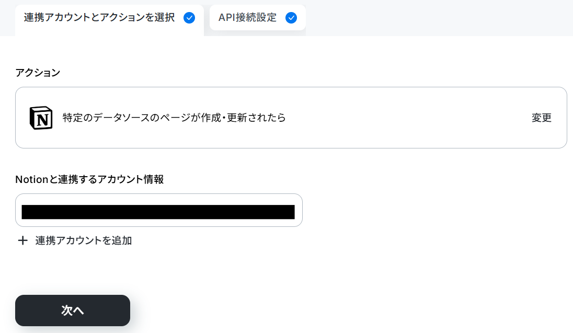Viewport: 573px width, 333px height.
Task: Click the blacked-out account name bar
Action: [x=158, y=212]
